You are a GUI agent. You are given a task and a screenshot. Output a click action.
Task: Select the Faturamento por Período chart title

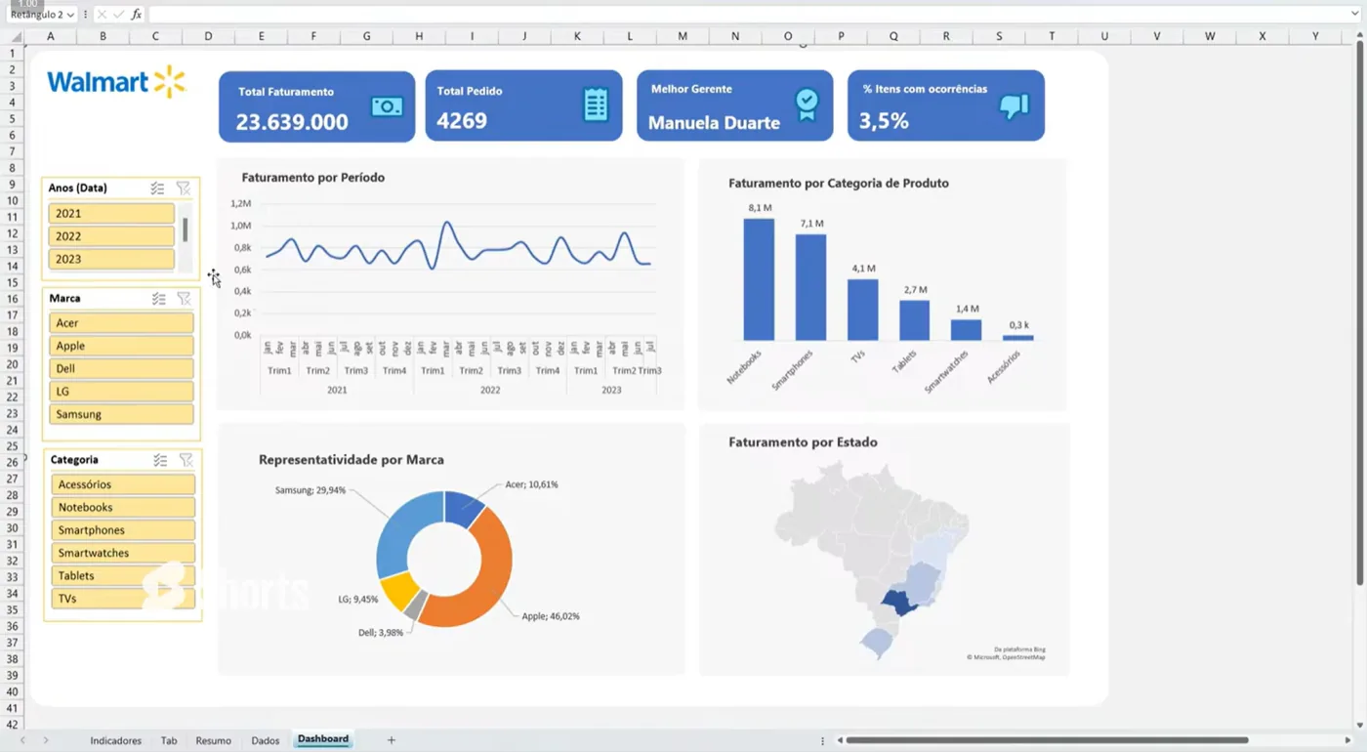313,178
